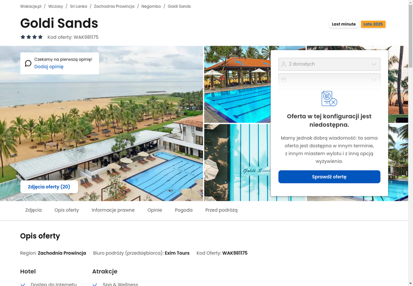Open the date selection dropdown
413x286 pixels.
coord(329,80)
